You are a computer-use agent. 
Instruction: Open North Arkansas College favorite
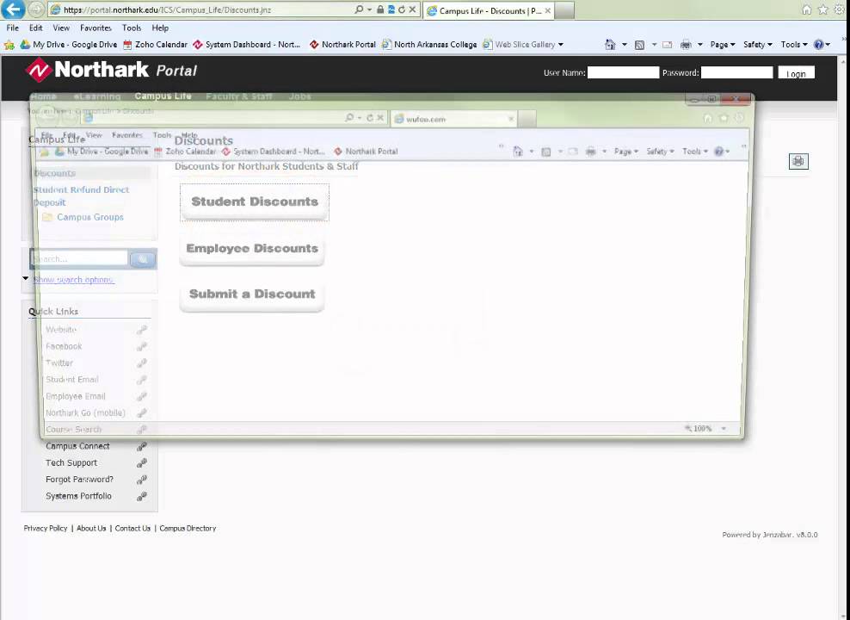pyautogui.click(x=429, y=45)
